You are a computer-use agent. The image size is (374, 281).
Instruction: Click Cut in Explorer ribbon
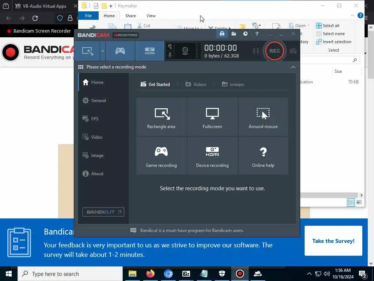144,26
